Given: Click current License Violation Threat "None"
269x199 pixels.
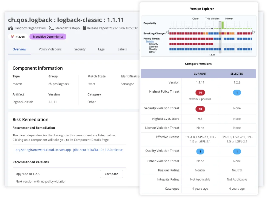Looking at the screenshot, I should [x=200, y=128].
